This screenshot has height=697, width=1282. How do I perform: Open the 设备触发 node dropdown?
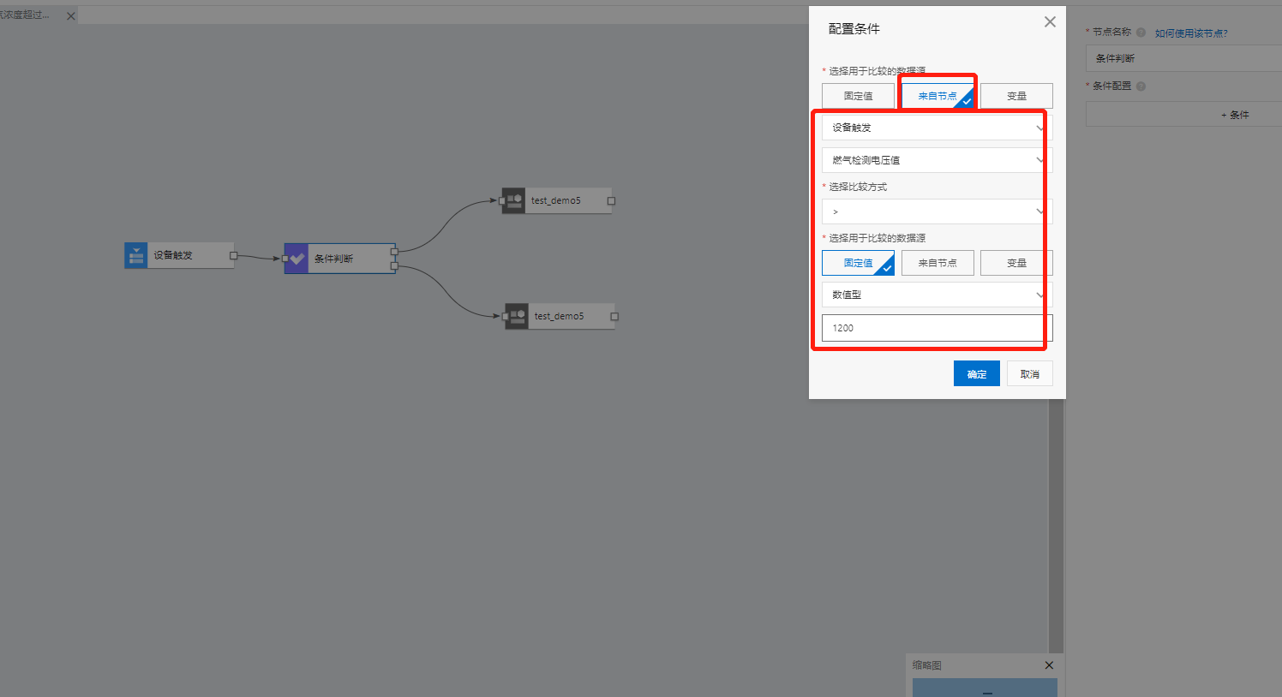pos(937,128)
